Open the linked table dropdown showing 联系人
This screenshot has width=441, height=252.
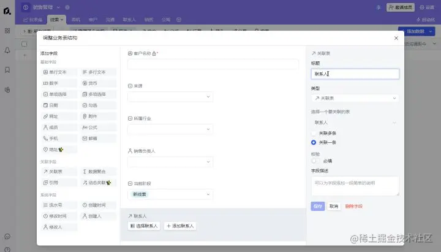click(x=355, y=123)
